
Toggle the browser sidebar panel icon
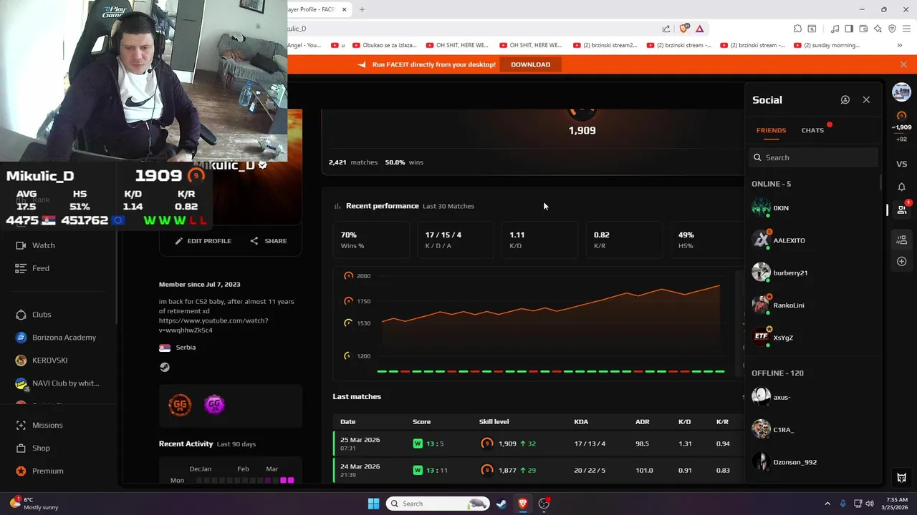849,29
